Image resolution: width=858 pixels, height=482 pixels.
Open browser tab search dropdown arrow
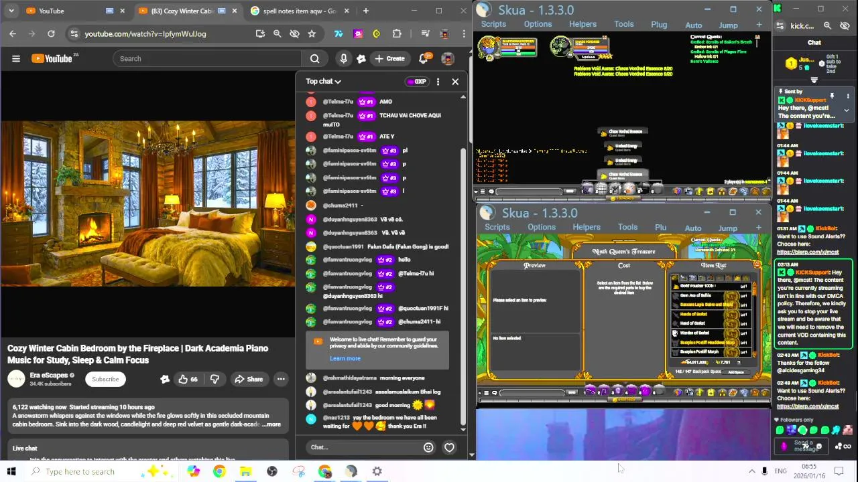click(11, 11)
